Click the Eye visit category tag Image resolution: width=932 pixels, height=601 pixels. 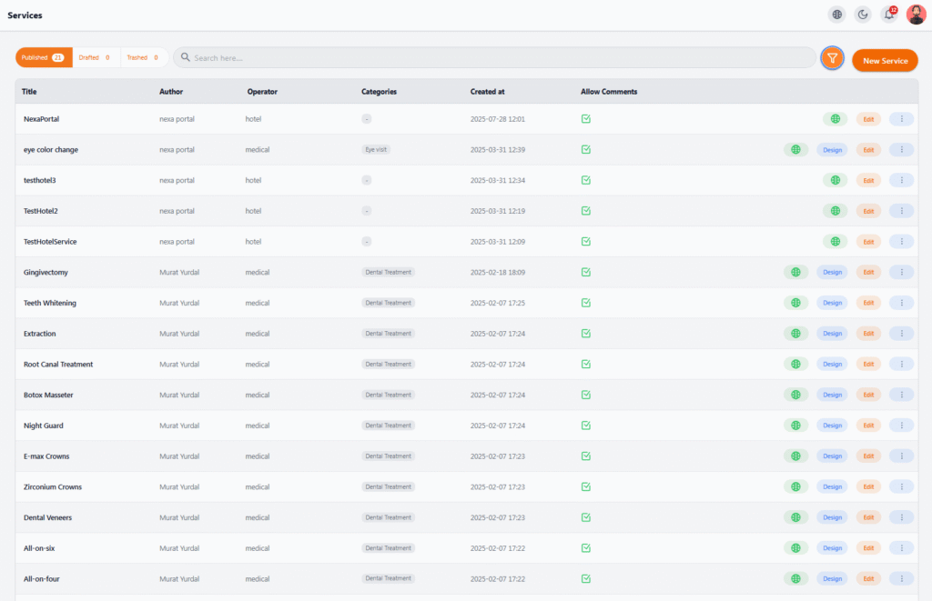point(376,150)
